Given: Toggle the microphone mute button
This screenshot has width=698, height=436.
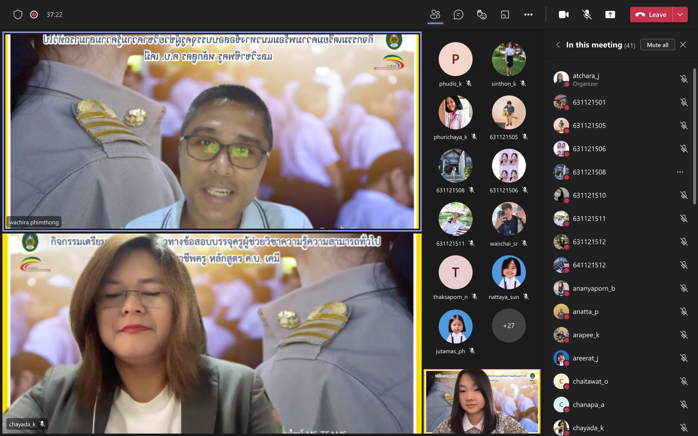Looking at the screenshot, I should [x=587, y=15].
